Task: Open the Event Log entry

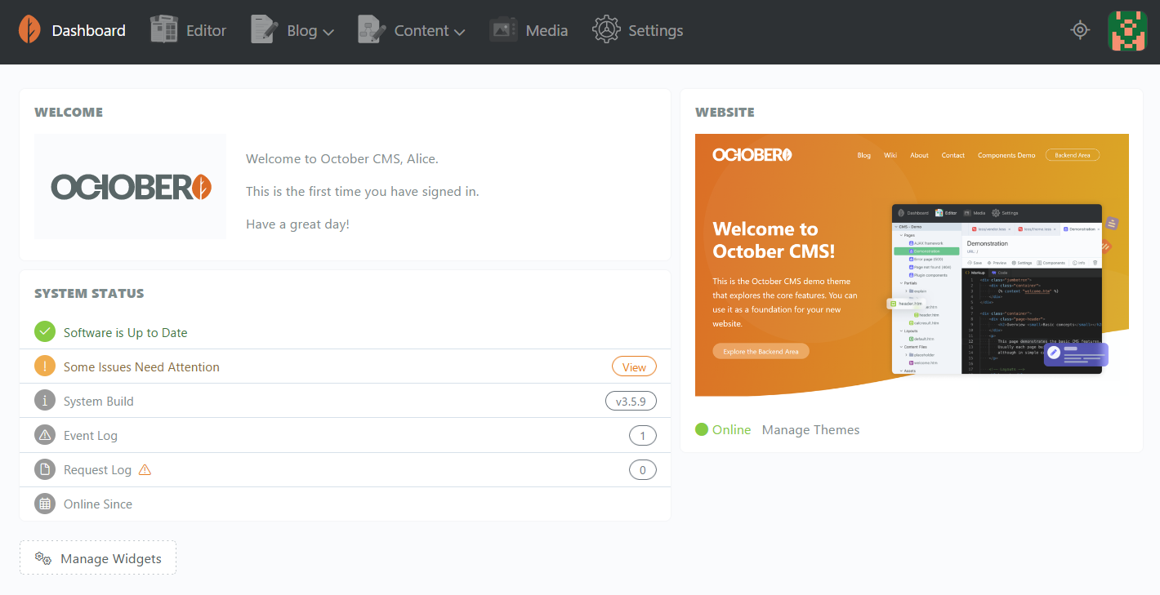Action: [x=91, y=436]
